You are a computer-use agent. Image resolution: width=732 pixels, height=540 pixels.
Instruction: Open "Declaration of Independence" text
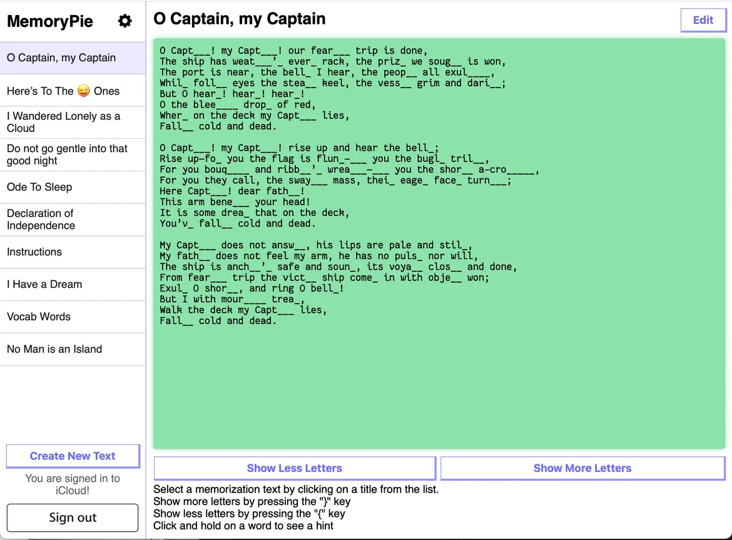point(41,220)
